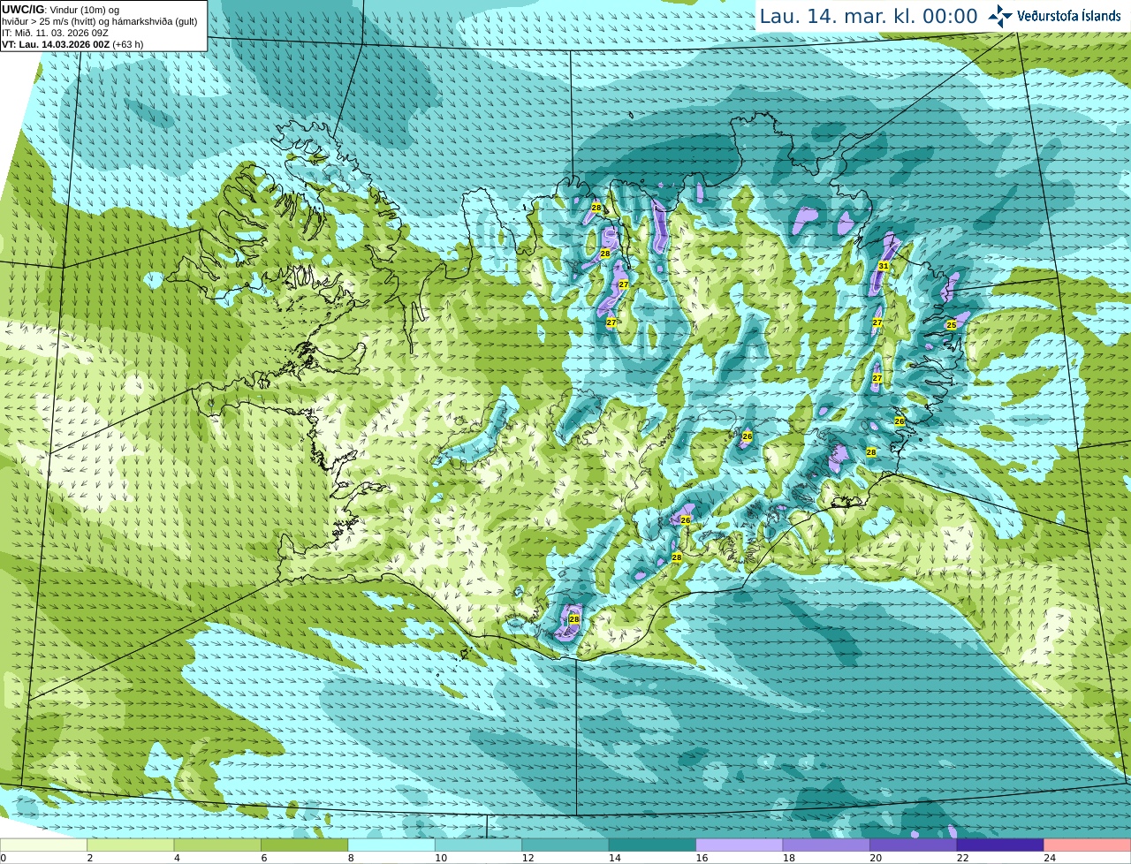
Task: Pick the 20–22 m/s violet legend swatch
Action: [x=914, y=845]
